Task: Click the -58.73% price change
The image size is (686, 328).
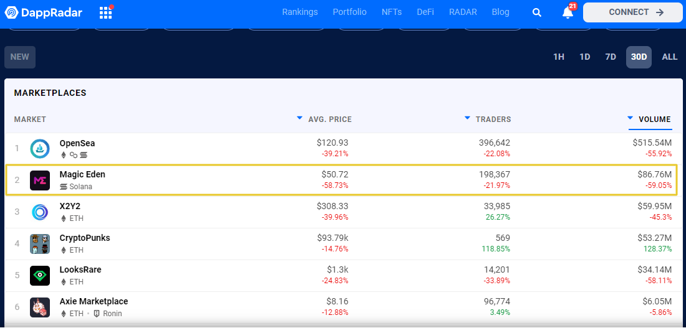Action: 335,185
